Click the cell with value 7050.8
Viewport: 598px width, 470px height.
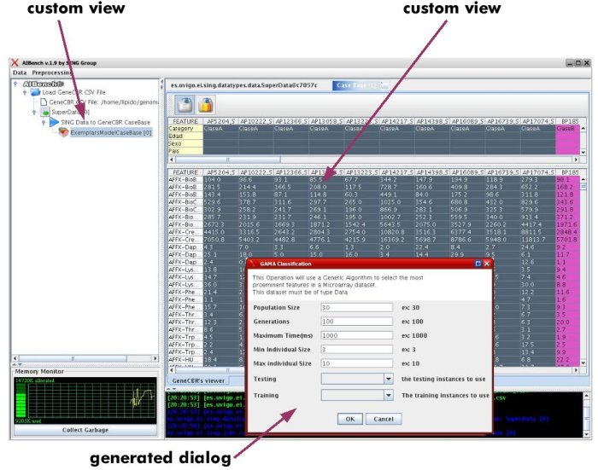(x=220, y=240)
